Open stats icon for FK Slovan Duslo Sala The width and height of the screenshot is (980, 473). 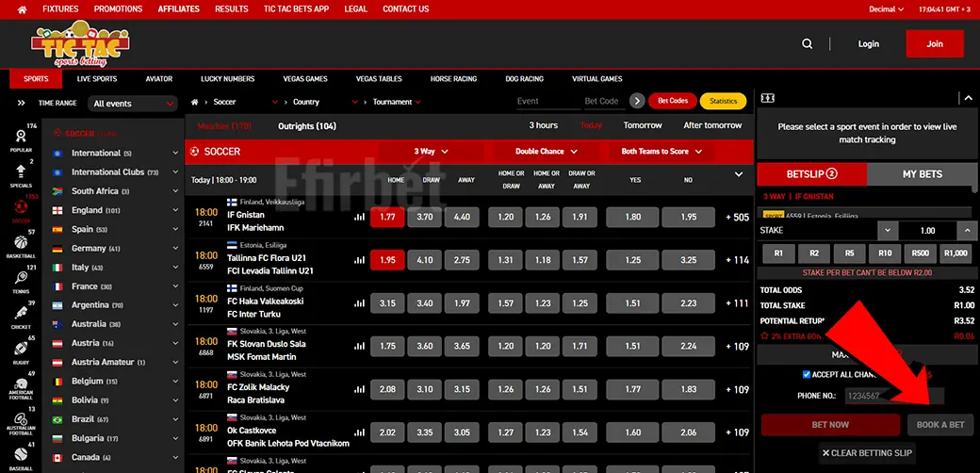(x=359, y=346)
